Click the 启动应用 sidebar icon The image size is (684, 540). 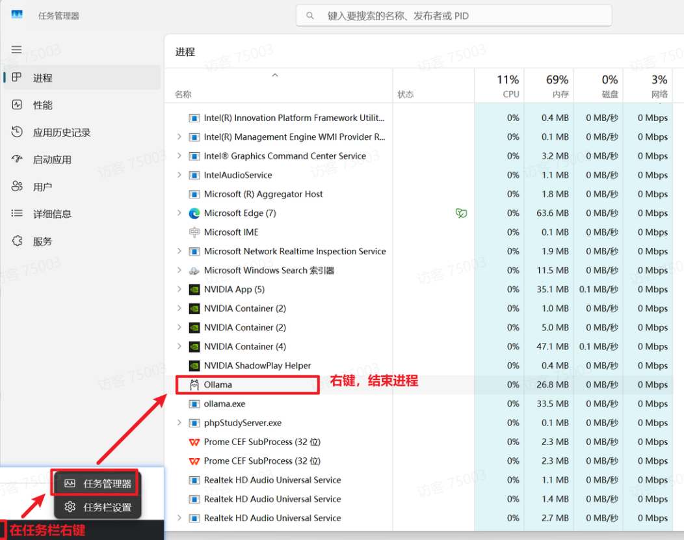[16, 159]
